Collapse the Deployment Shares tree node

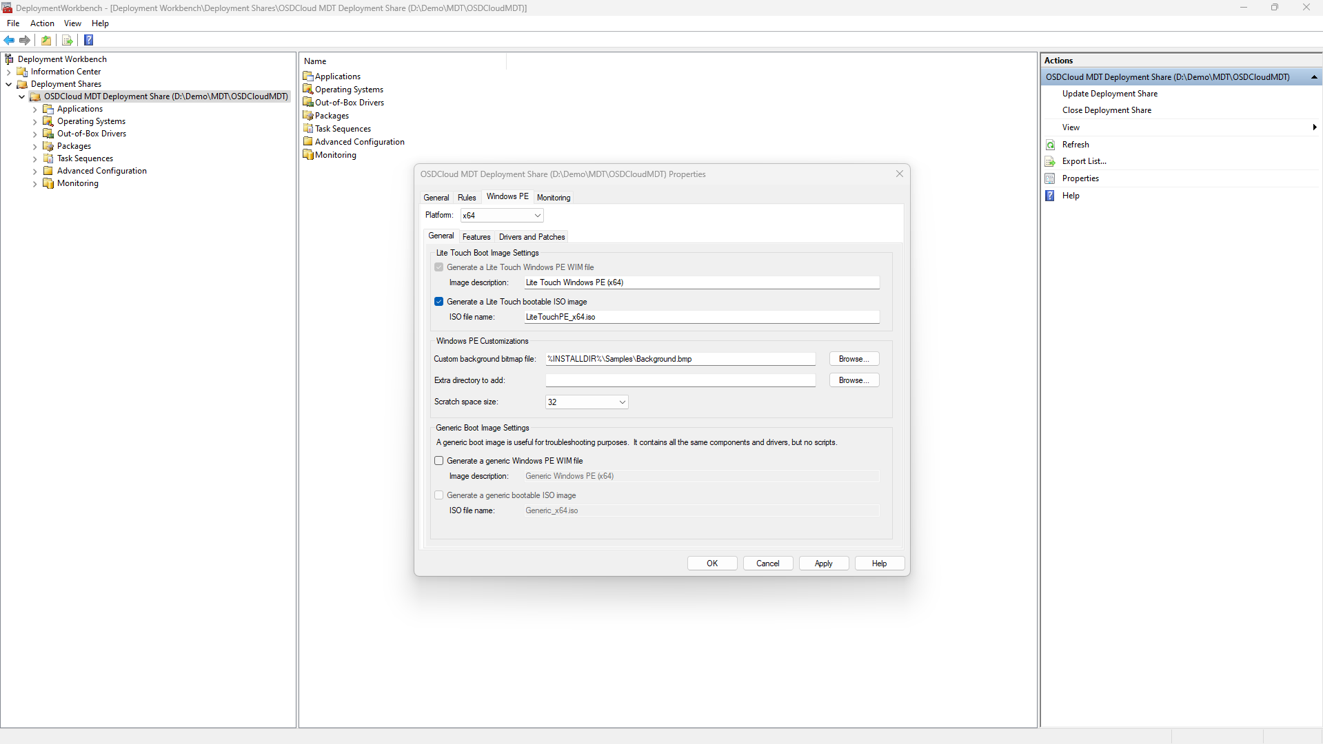click(x=9, y=84)
